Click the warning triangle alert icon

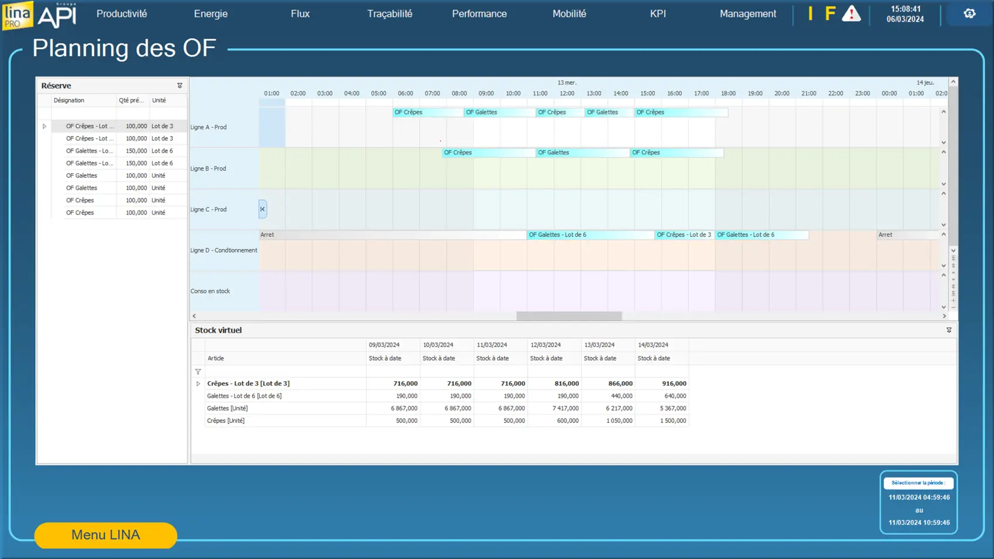(851, 13)
